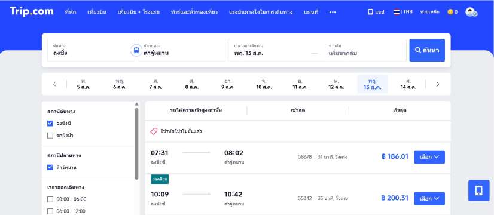This screenshot has width=494, height=215.
Task: Click the blue search button (ค้นหา)
Action: [x=427, y=50]
